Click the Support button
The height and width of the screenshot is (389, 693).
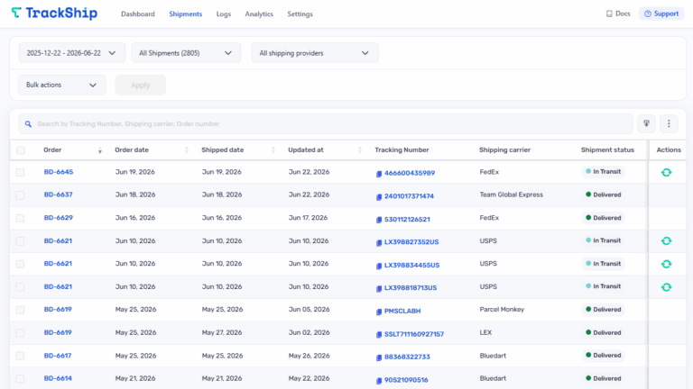[x=661, y=14]
